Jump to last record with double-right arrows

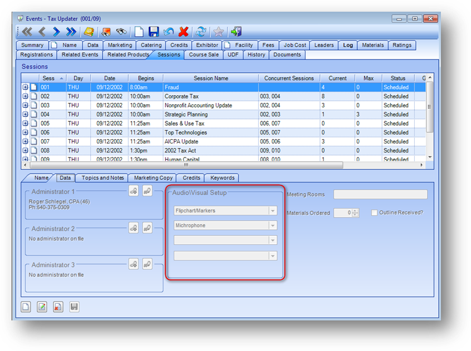(x=71, y=32)
